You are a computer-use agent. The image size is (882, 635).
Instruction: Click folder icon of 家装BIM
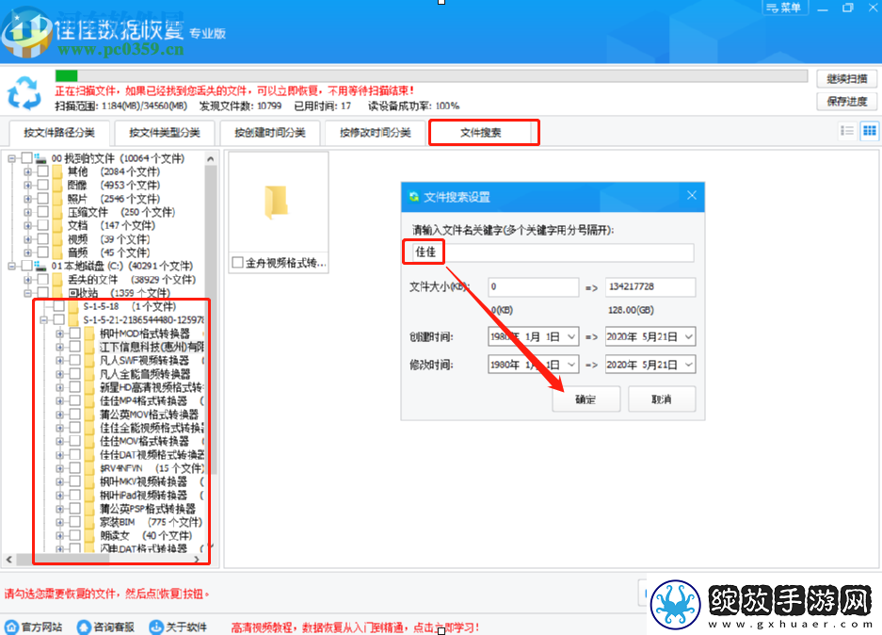(89, 522)
